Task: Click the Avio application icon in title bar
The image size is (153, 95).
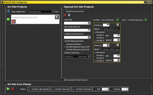Action: click(x=2, y=2)
